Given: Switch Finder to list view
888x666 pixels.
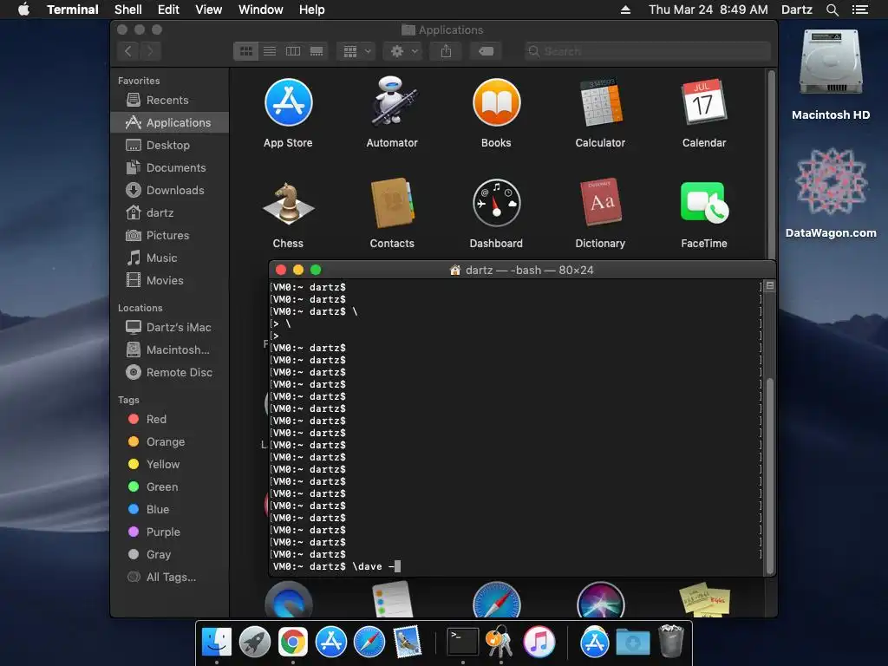Looking at the screenshot, I should click(270, 51).
